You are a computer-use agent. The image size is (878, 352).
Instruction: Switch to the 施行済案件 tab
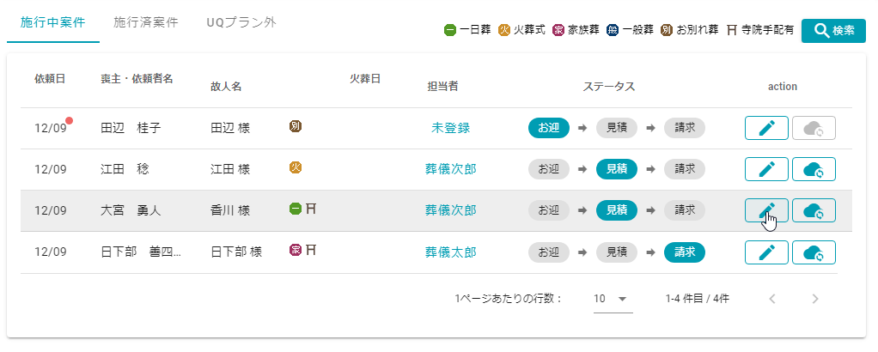146,22
